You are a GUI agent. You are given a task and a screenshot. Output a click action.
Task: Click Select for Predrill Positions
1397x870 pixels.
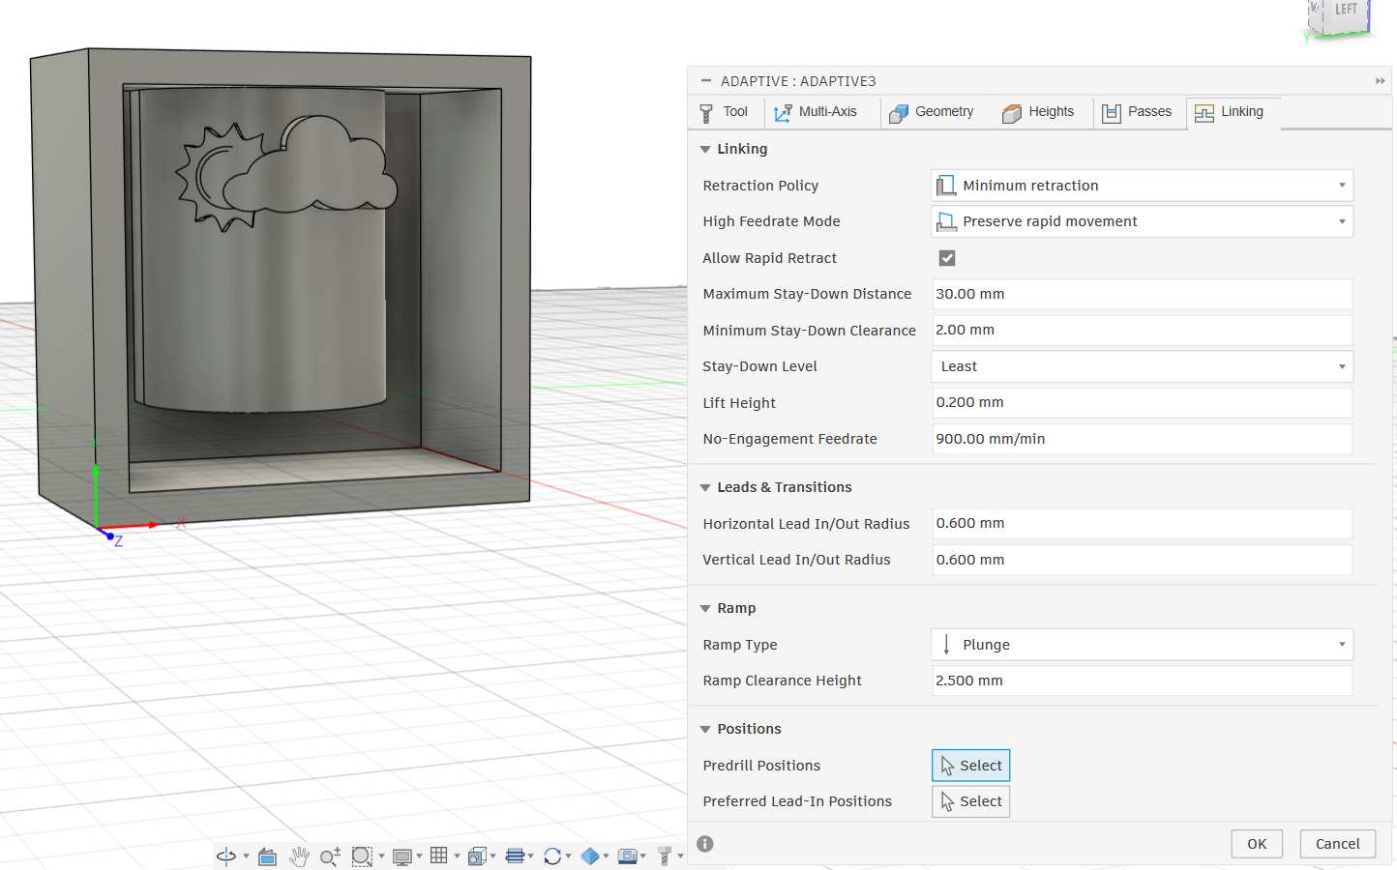tap(970, 766)
